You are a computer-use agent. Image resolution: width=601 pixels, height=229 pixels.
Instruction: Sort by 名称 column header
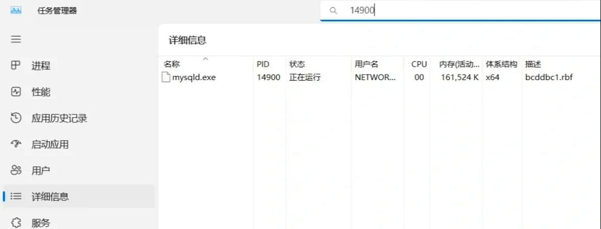[172, 64]
